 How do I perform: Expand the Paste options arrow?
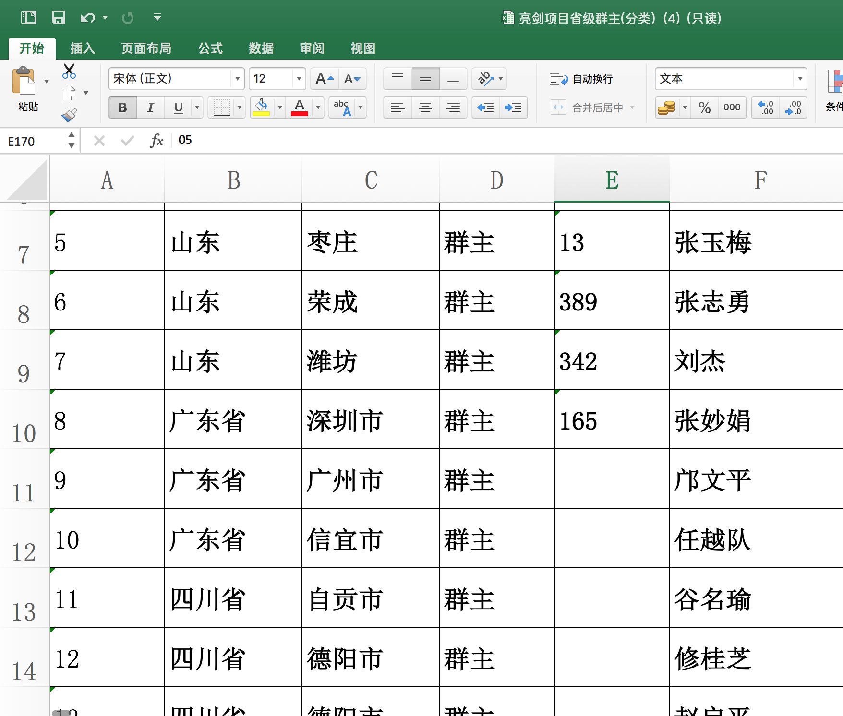(x=47, y=81)
